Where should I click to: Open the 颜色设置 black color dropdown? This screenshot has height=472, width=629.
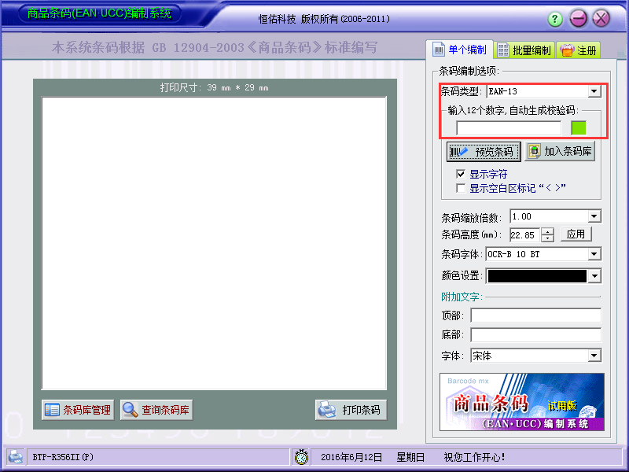(594, 276)
